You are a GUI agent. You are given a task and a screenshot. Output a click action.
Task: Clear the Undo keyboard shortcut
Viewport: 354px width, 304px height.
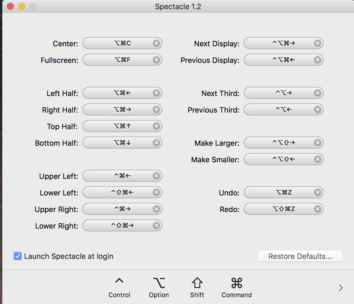(318, 192)
